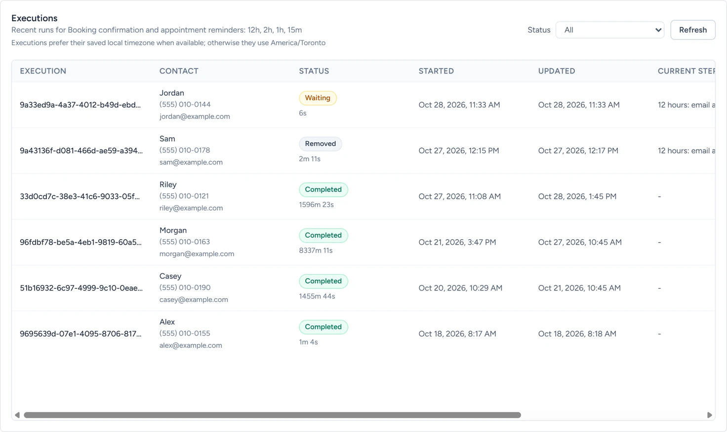Click started time Oct 20, 2026, 10:29 AM
The height and width of the screenshot is (432, 727).
(460, 288)
